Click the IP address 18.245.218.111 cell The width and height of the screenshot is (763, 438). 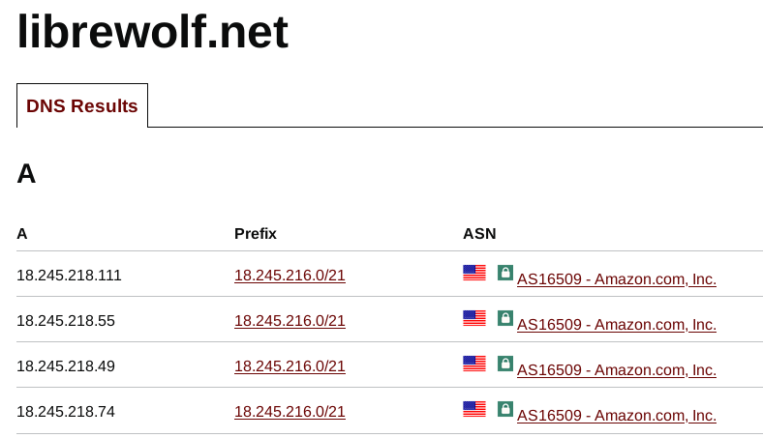(69, 276)
